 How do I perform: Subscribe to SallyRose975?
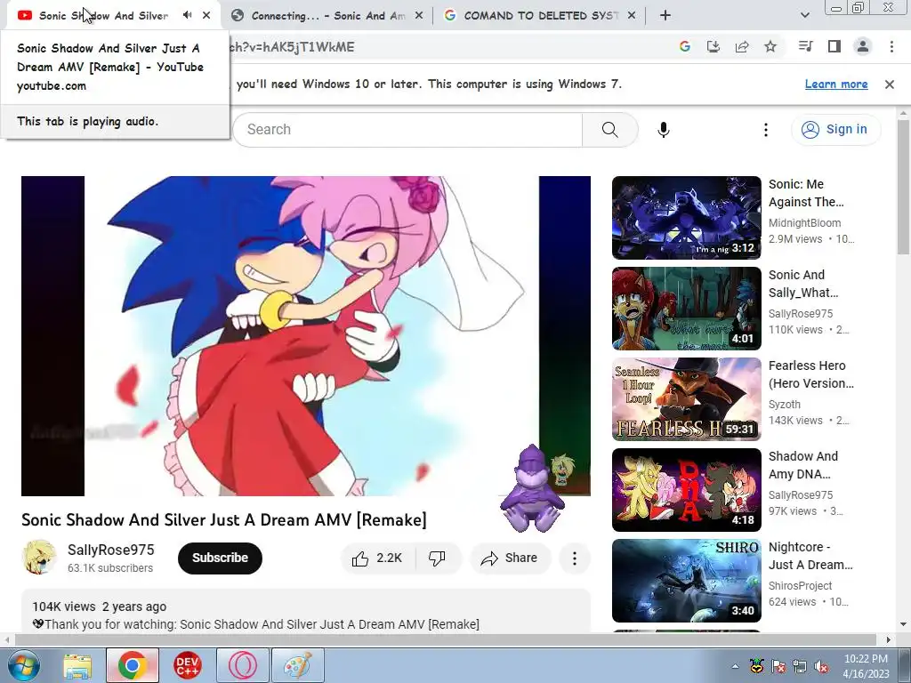[221, 558]
